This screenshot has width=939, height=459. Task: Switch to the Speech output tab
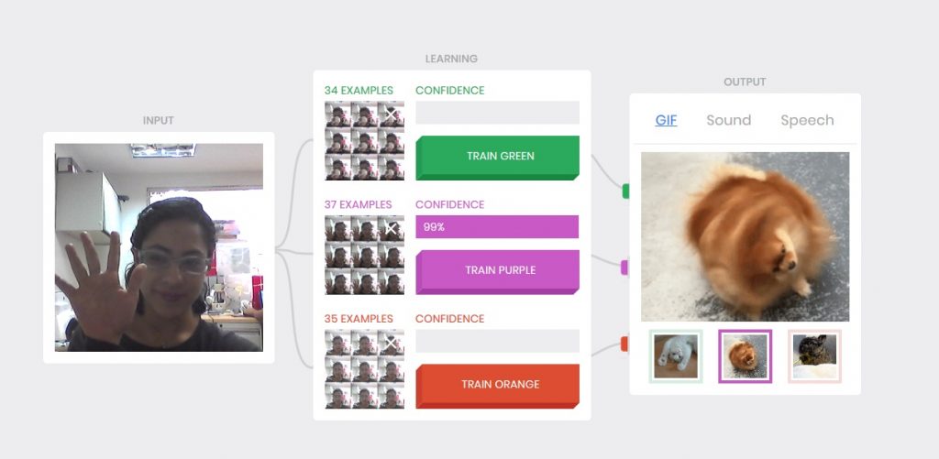click(807, 120)
